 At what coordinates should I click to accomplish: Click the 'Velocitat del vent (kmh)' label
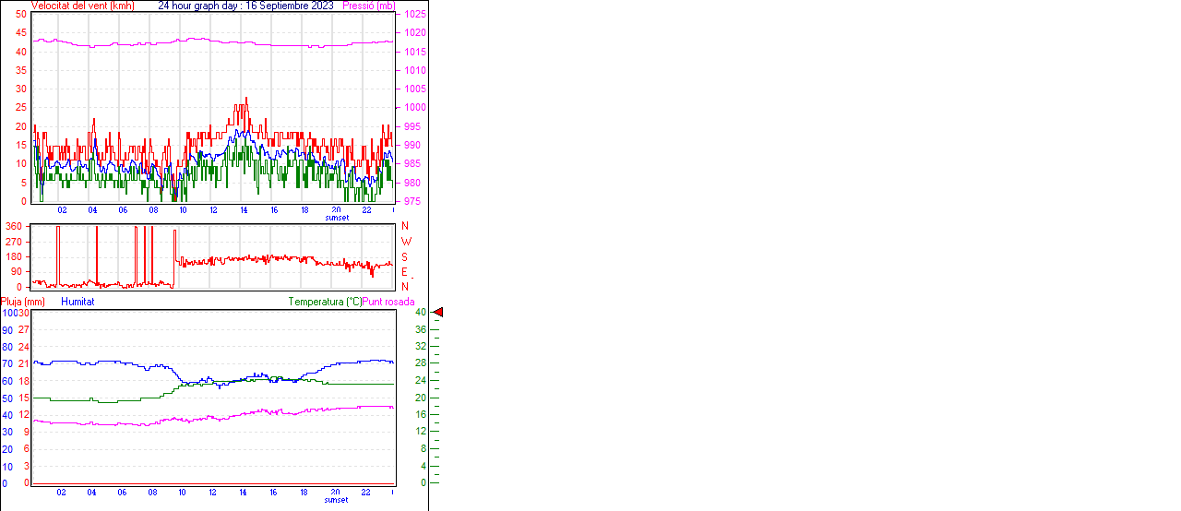tap(82, 6)
